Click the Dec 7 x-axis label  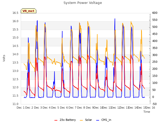72,108
